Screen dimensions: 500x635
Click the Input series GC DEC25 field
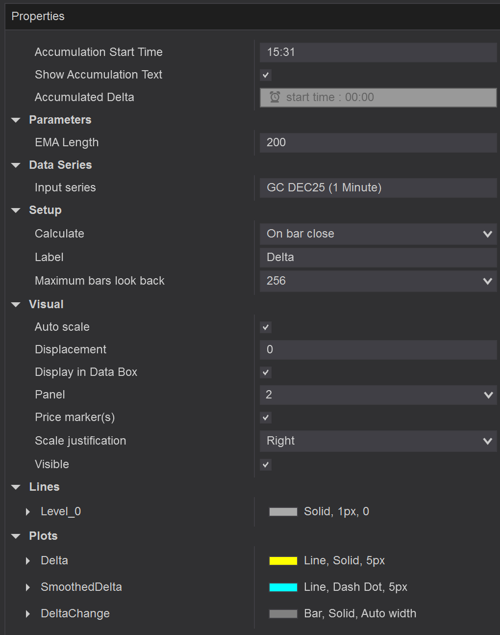tap(378, 188)
